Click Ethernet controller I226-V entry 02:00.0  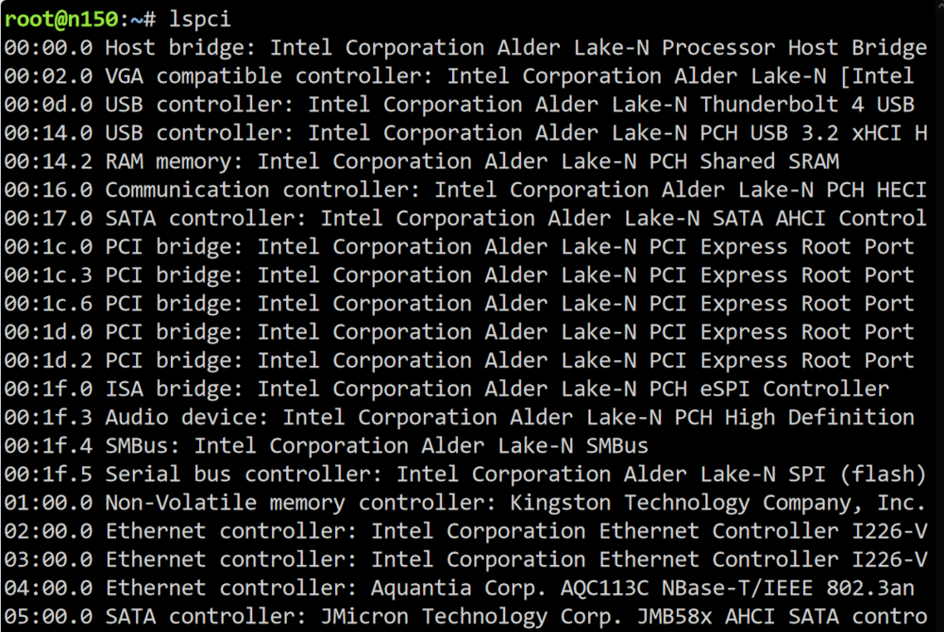click(465, 531)
